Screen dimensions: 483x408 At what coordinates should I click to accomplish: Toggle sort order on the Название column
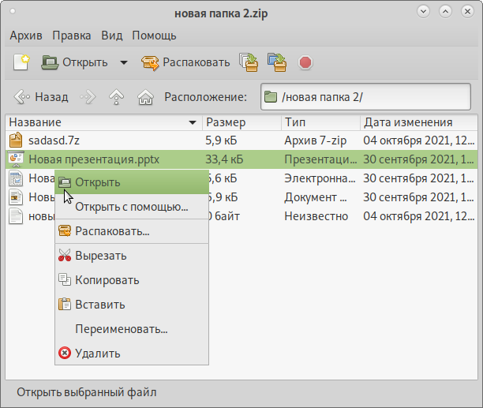(x=103, y=122)
